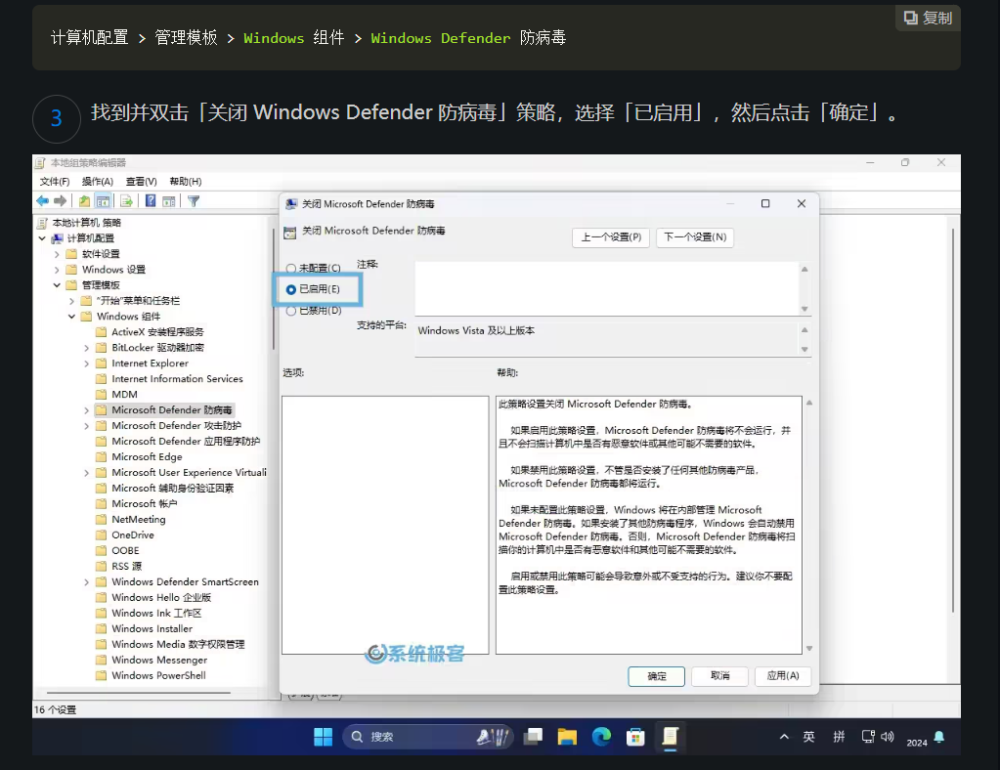Viewport: 1000px width, 770px height.
Task: Click the blue Help toolbar icon
Action: (x=151, y=201)
